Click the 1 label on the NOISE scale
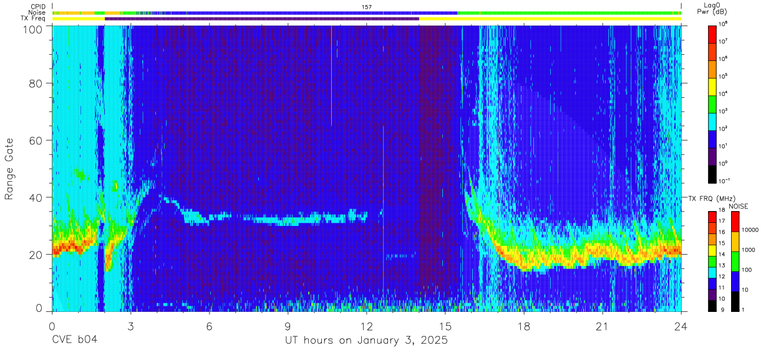 click(x=744, y=309)
